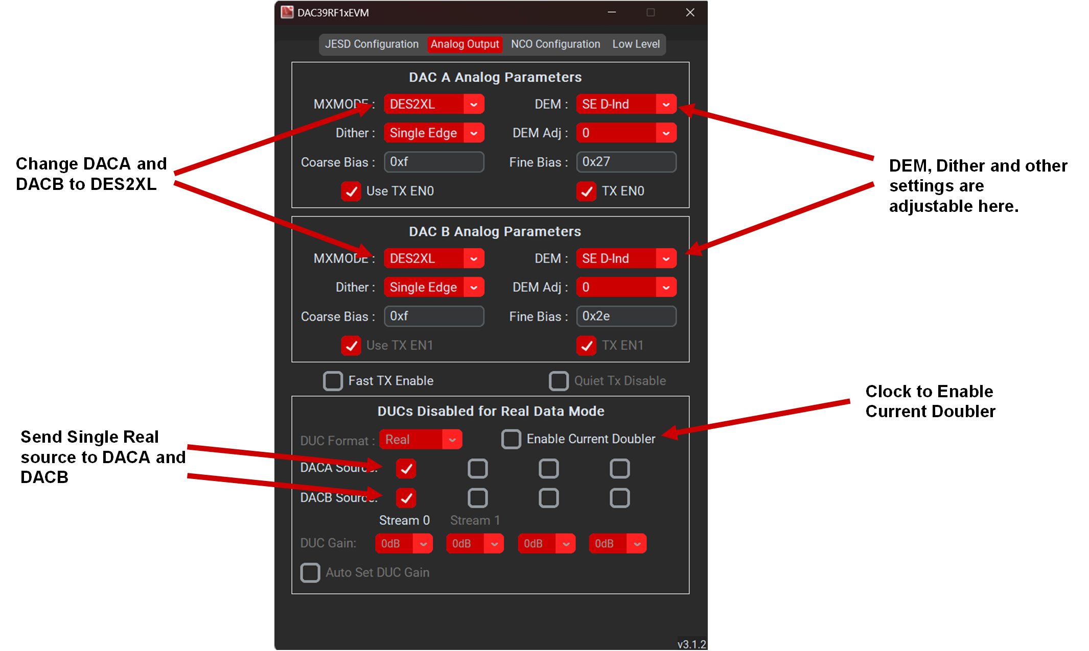Disable the TX EN1 checkbox
The height and width of the screenshot is (651, 1089).
click(586, 346)
